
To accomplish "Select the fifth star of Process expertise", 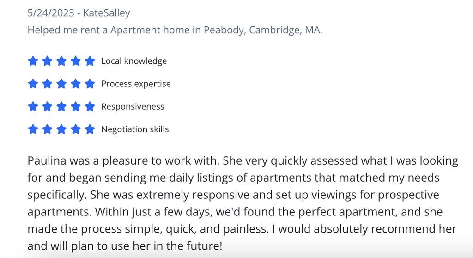I will click(90, 84).
